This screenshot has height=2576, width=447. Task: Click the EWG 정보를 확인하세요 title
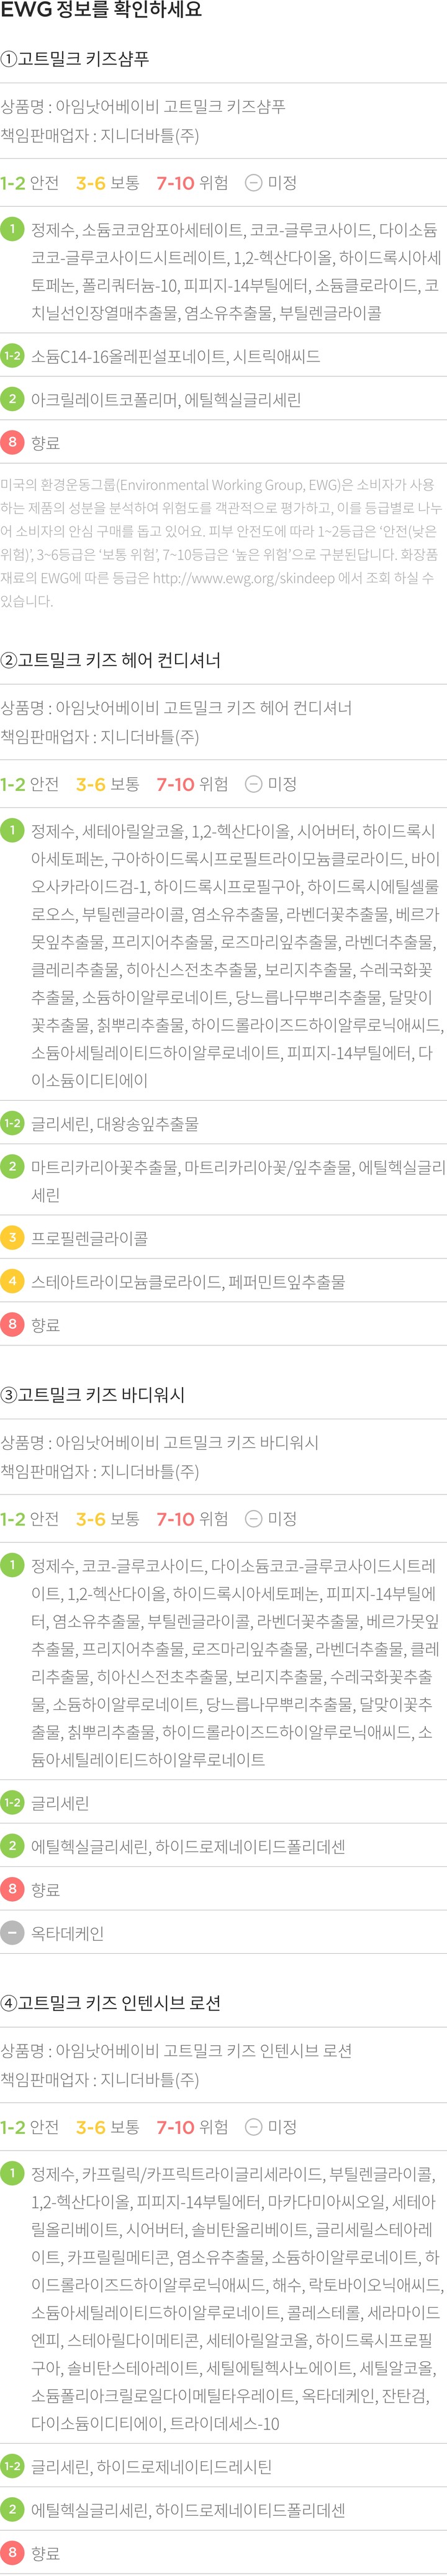(x=101, y=10)
